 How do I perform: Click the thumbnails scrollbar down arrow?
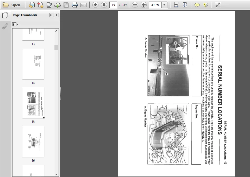coord(56,174)
